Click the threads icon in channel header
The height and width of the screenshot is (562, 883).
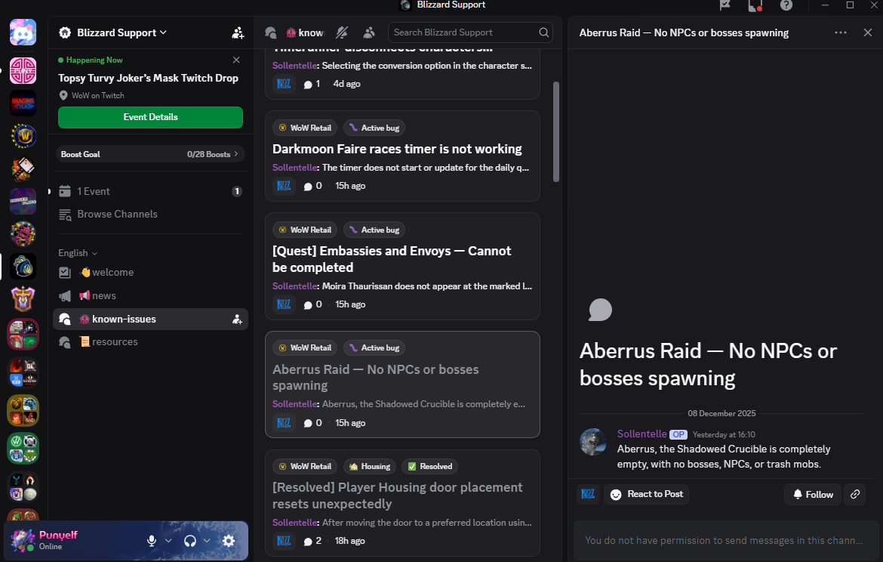click(x=271, y=32)
